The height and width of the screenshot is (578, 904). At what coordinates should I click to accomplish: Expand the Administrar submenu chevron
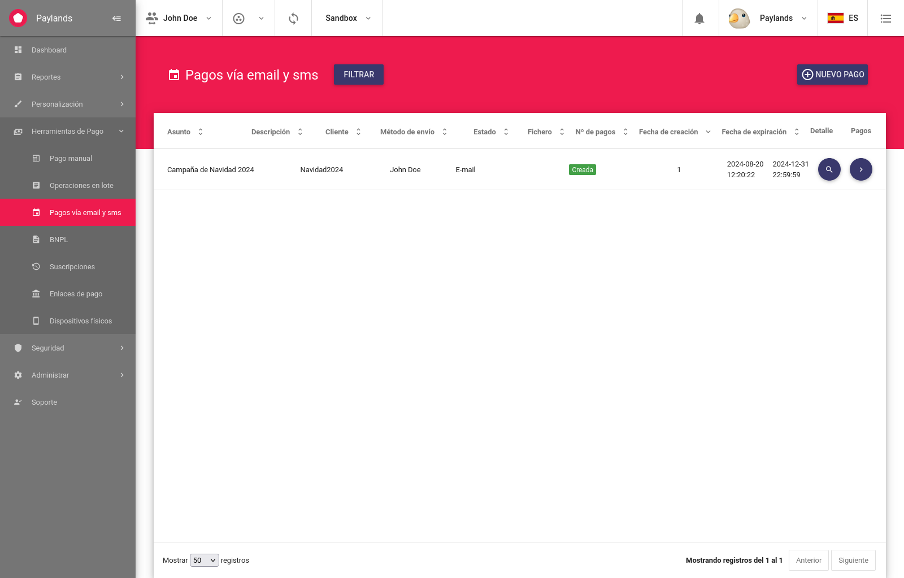(122, 375)
